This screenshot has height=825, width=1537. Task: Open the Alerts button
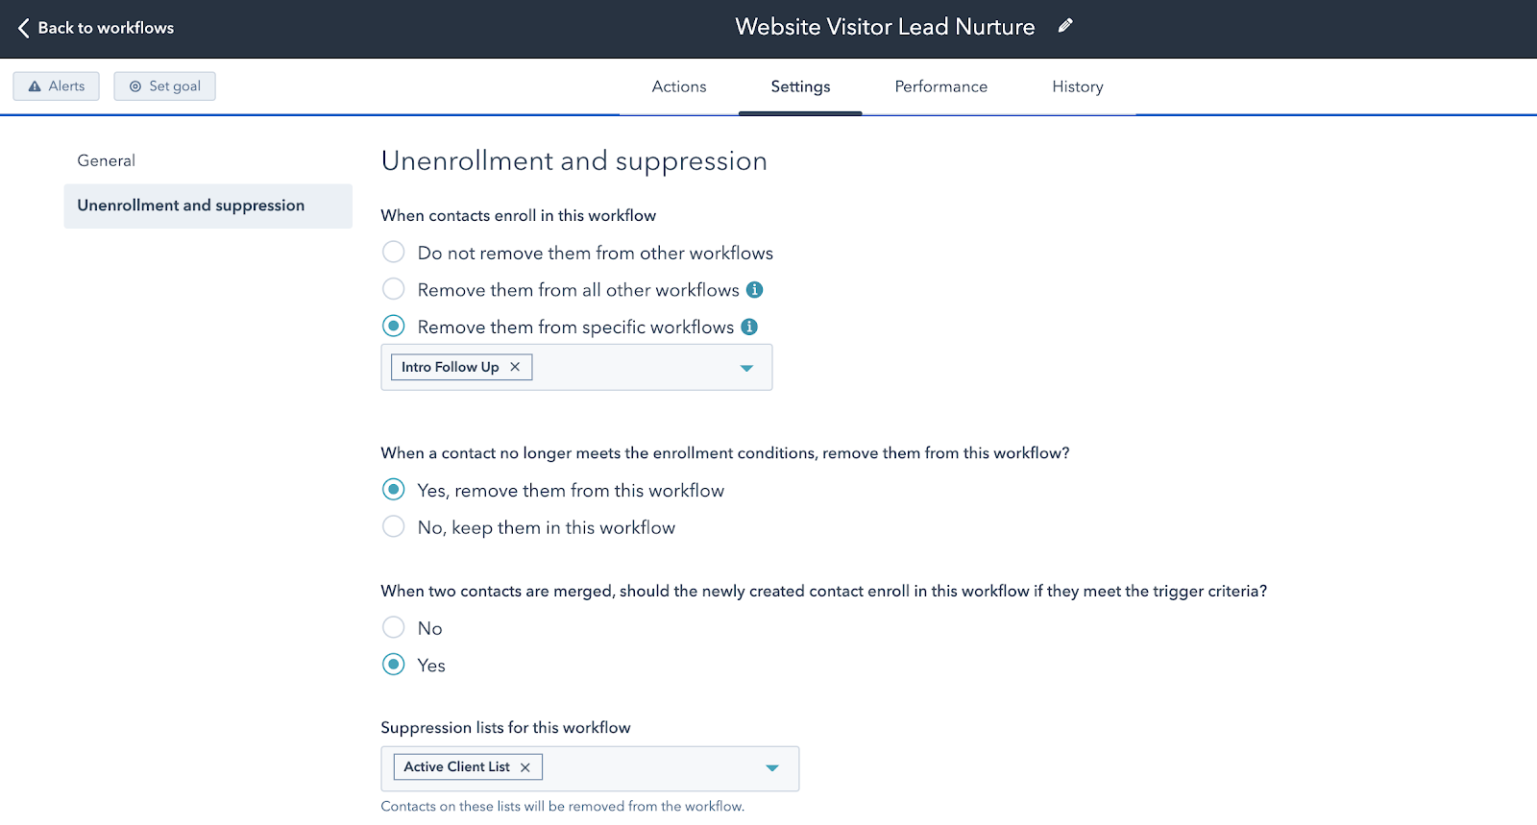56,86
